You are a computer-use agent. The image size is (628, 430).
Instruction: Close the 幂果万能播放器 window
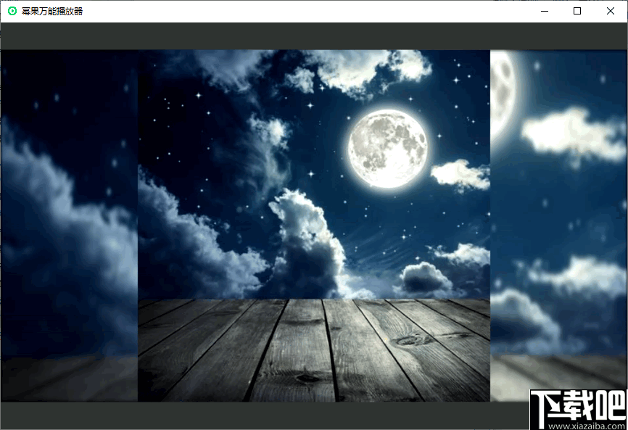tap(611, 11)
